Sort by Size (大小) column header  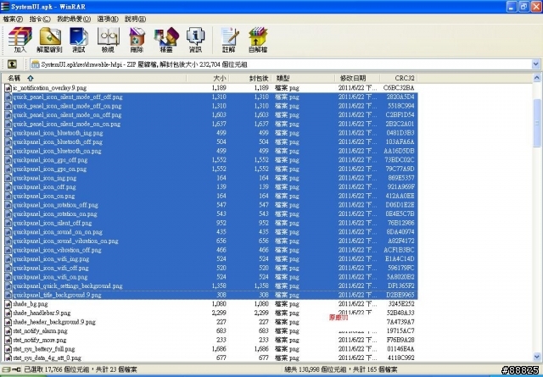coord(208,78)
